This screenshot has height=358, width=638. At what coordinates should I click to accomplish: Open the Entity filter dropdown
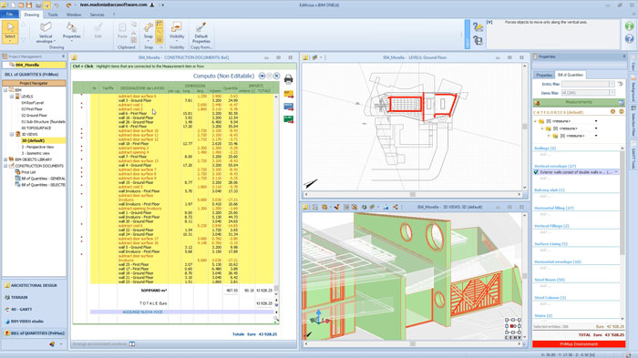click(x=612, y=84)
